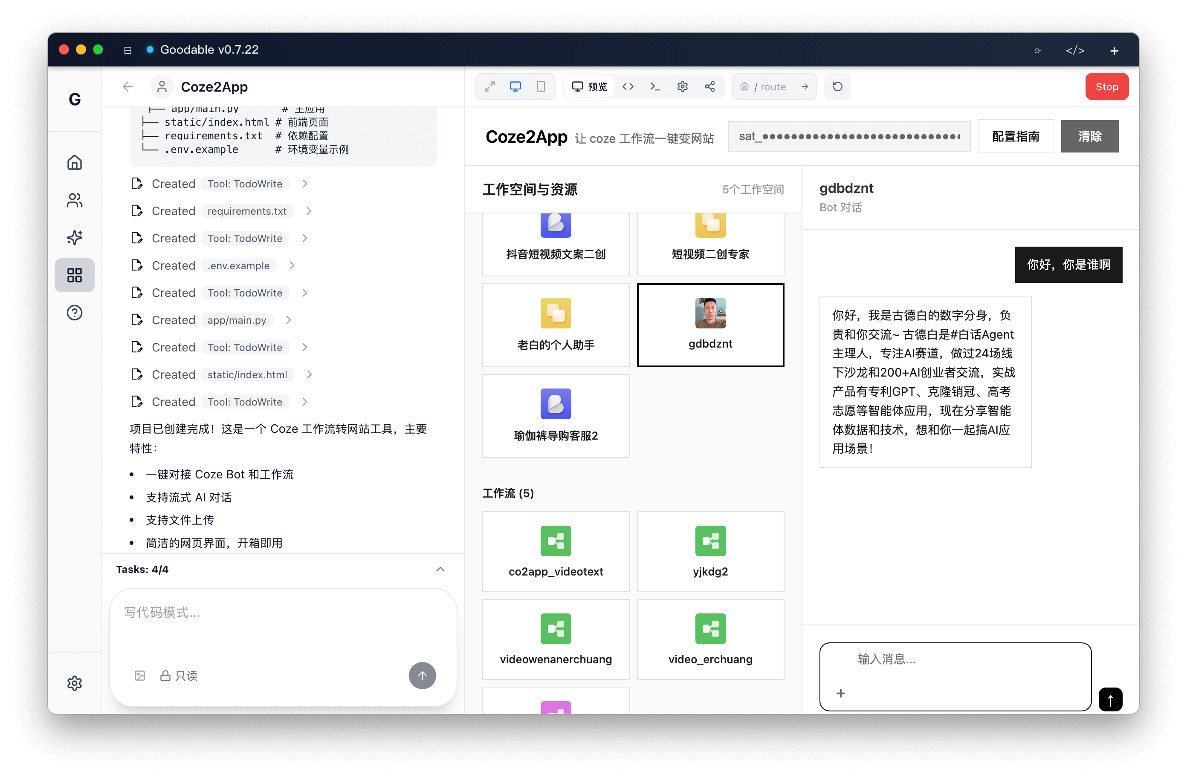Collapse the Tasks: 4/4 panel

coord(440,569)
